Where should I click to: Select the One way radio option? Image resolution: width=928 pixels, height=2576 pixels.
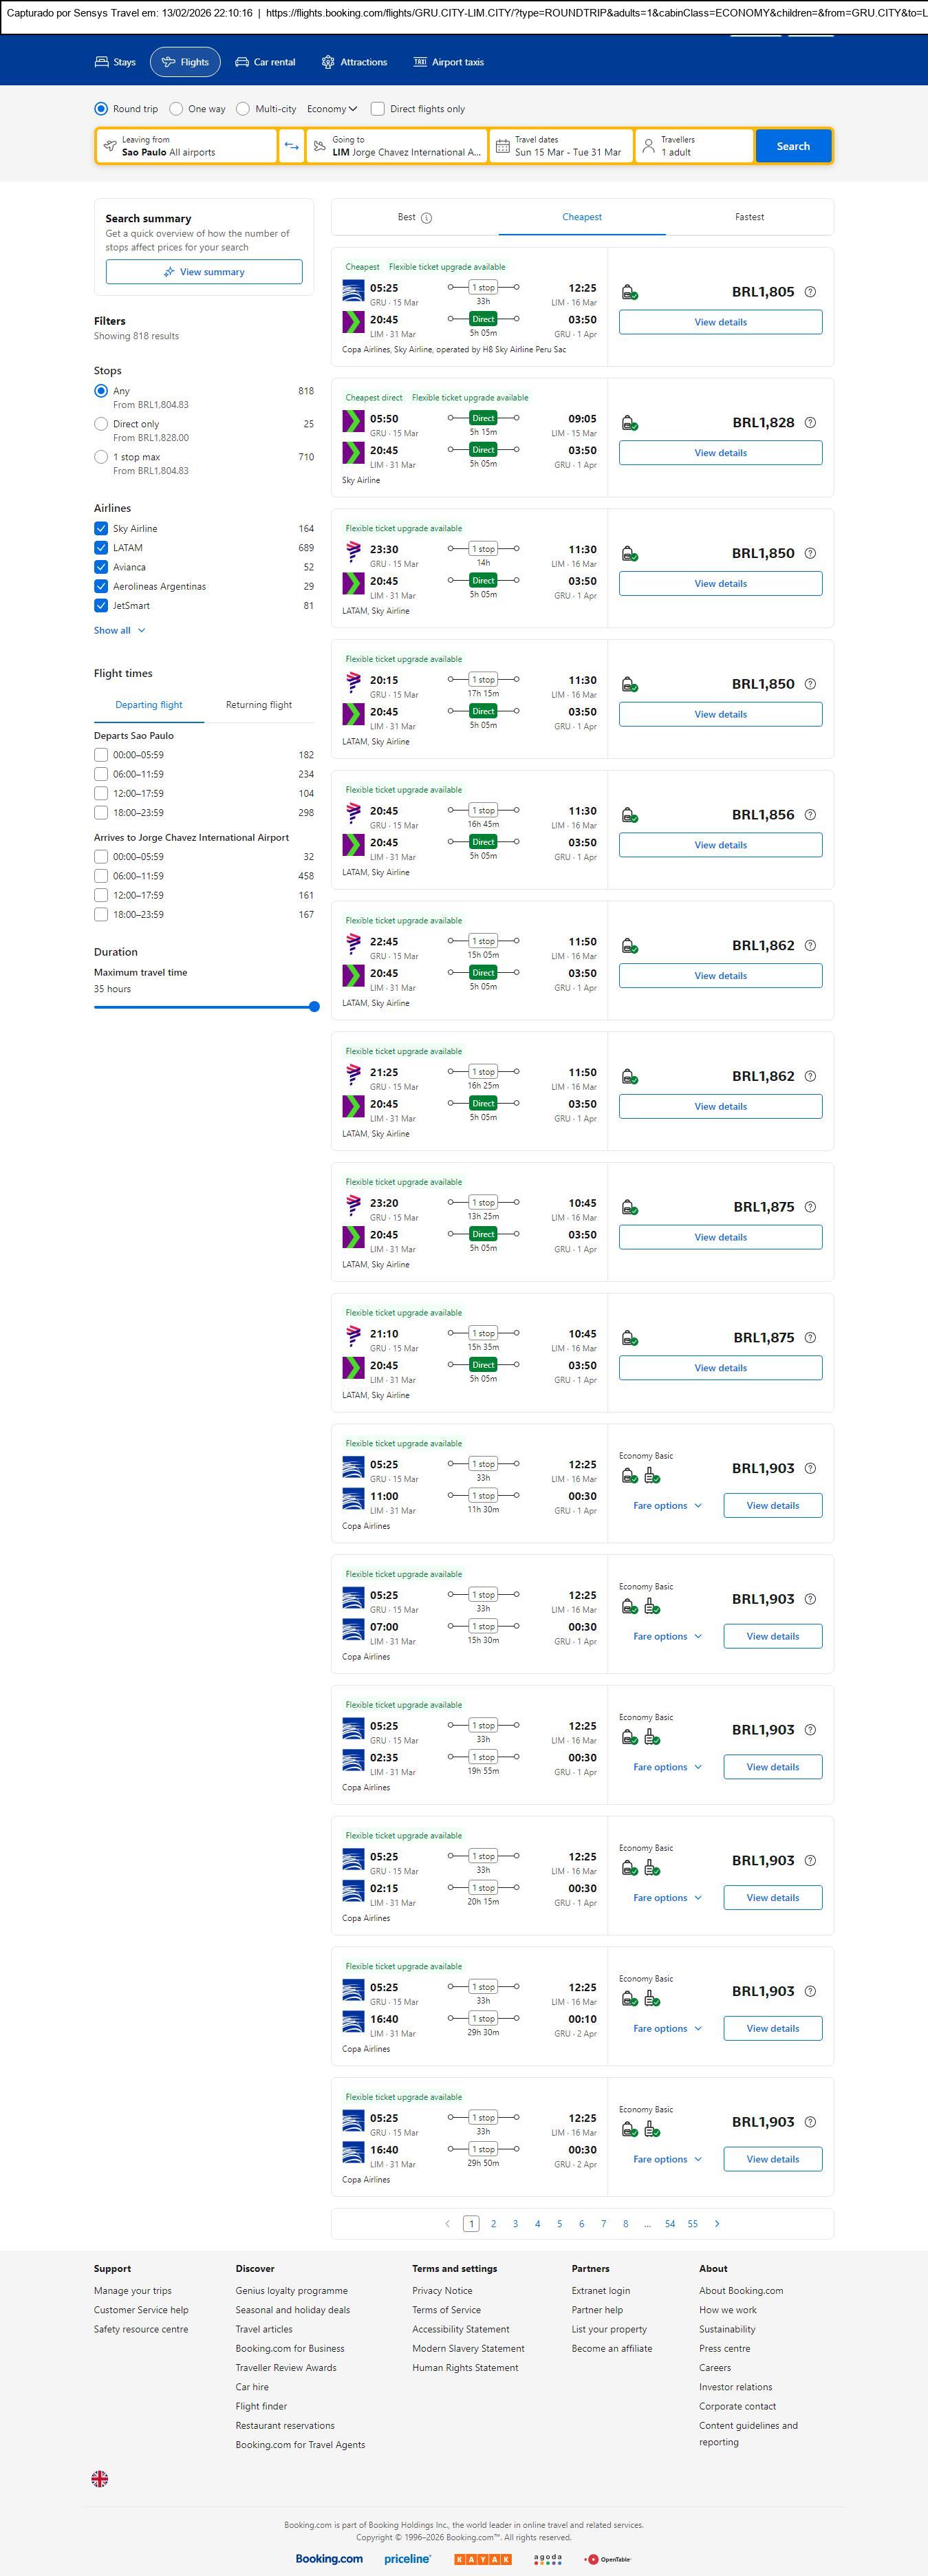click(x=177, y=109)
